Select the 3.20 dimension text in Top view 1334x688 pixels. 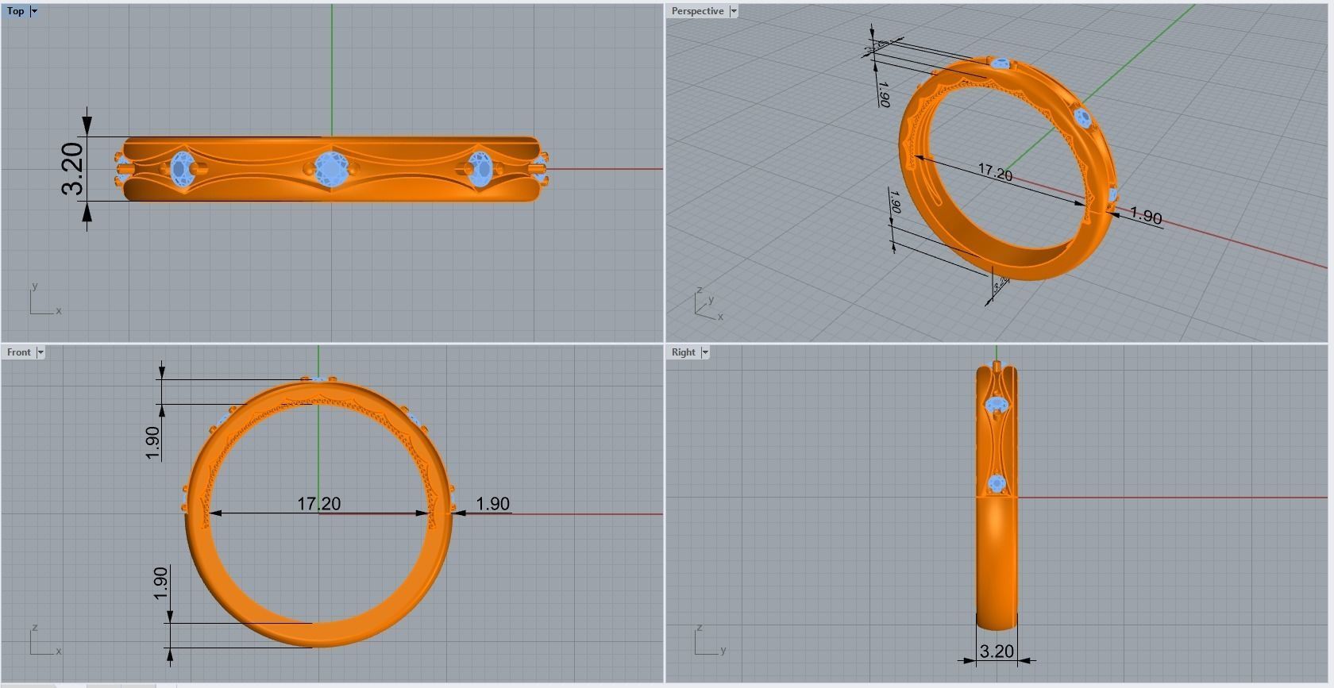[72, 168]
